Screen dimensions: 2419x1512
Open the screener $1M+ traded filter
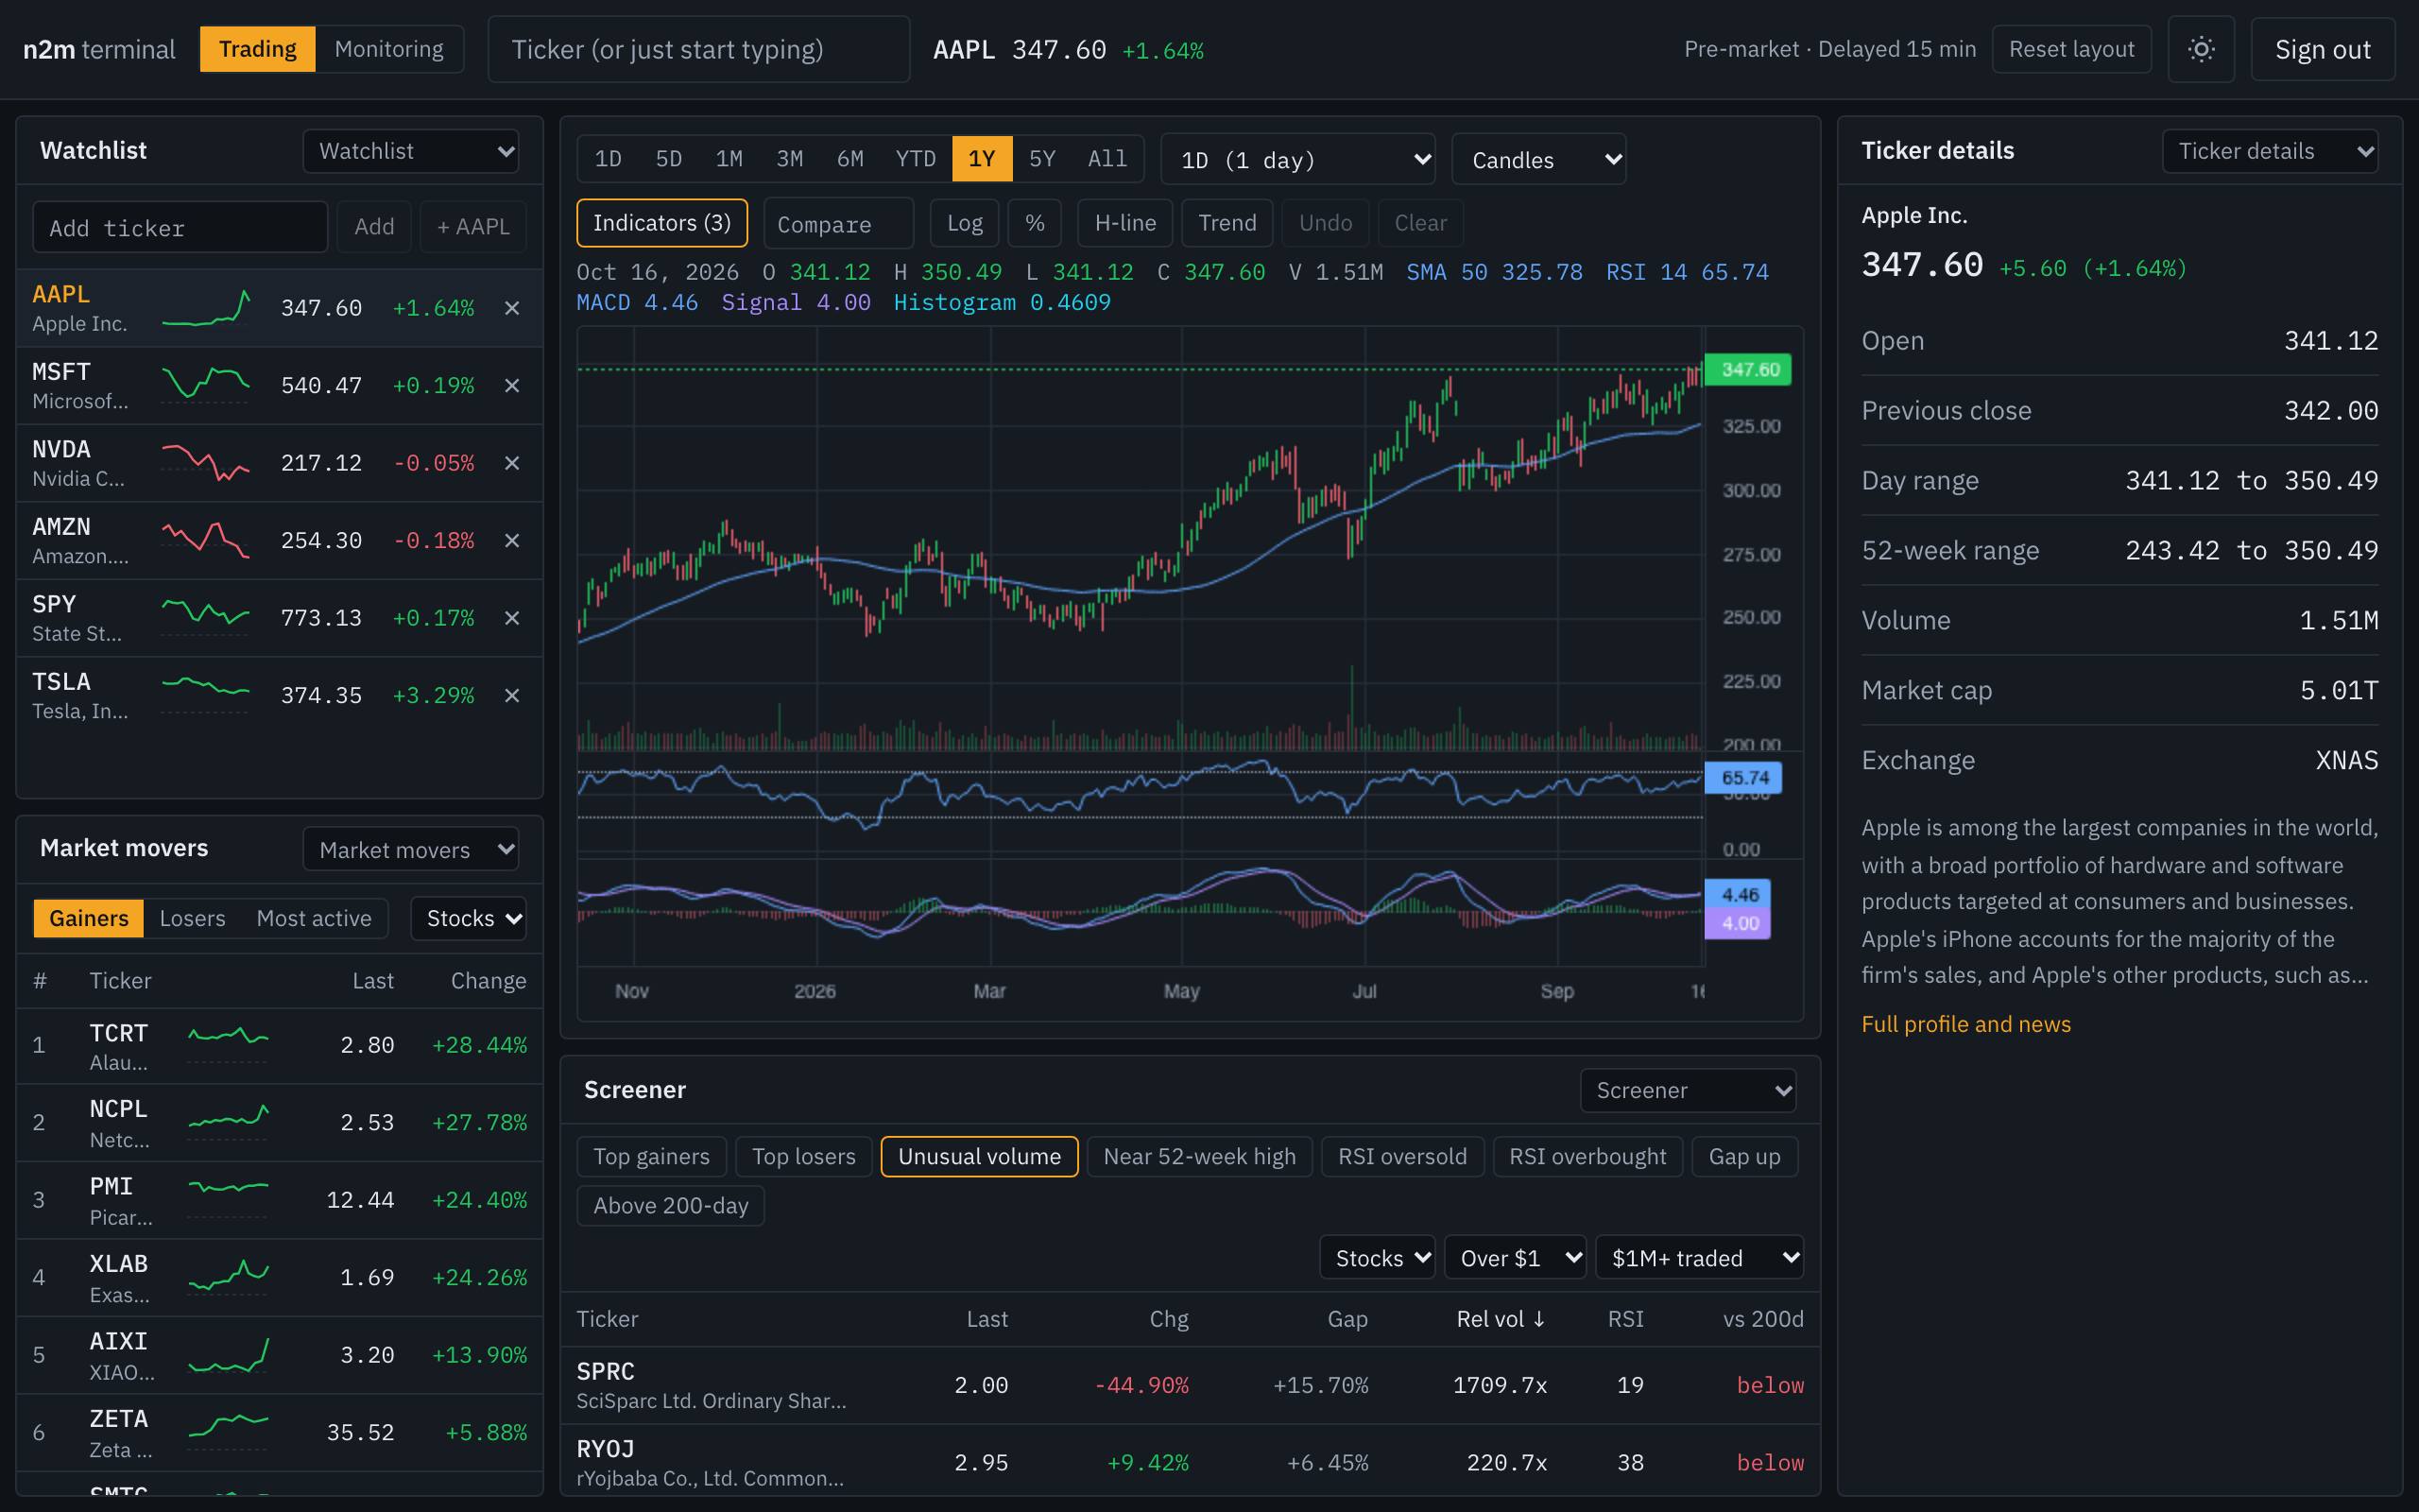[1699, 1258]
